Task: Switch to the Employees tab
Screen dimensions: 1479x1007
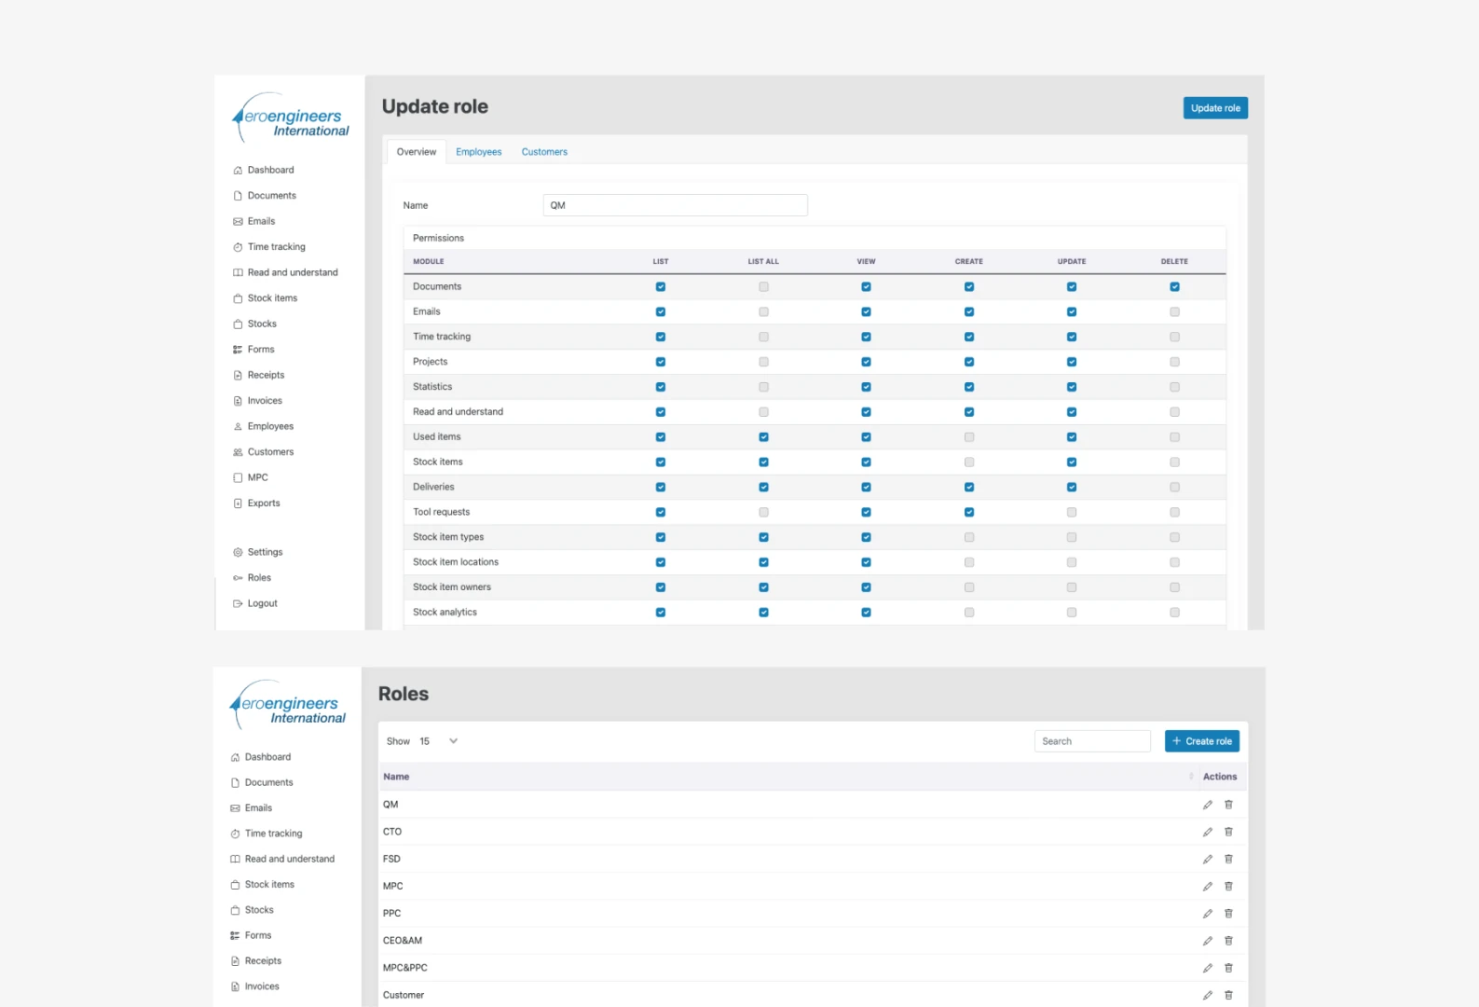Action: tap(479, 152)
